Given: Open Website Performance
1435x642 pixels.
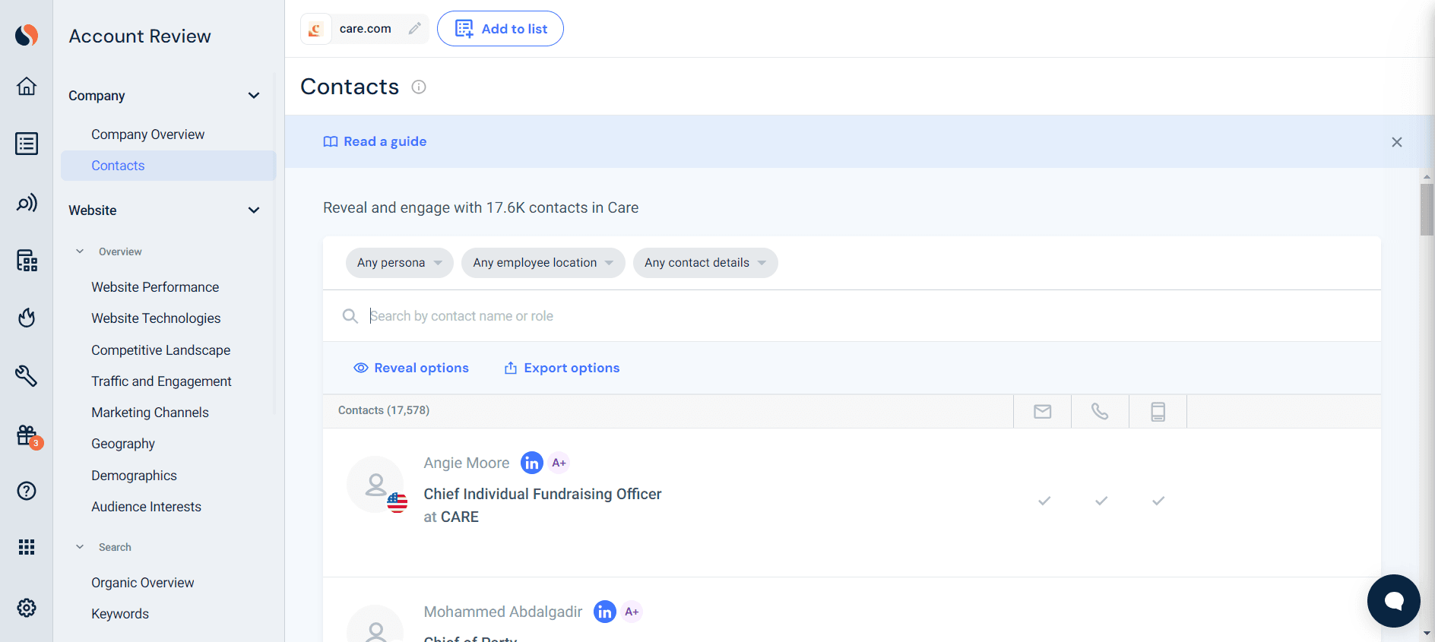Looking at the screenshot, I should tap(155, 287).
